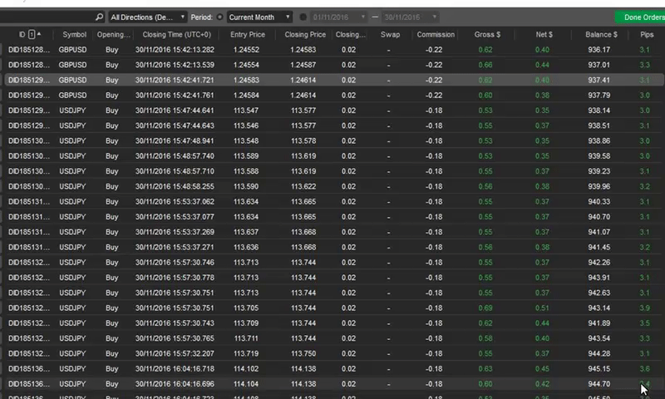
Task: Sort by the Pips column header
Action: point(647,34)
